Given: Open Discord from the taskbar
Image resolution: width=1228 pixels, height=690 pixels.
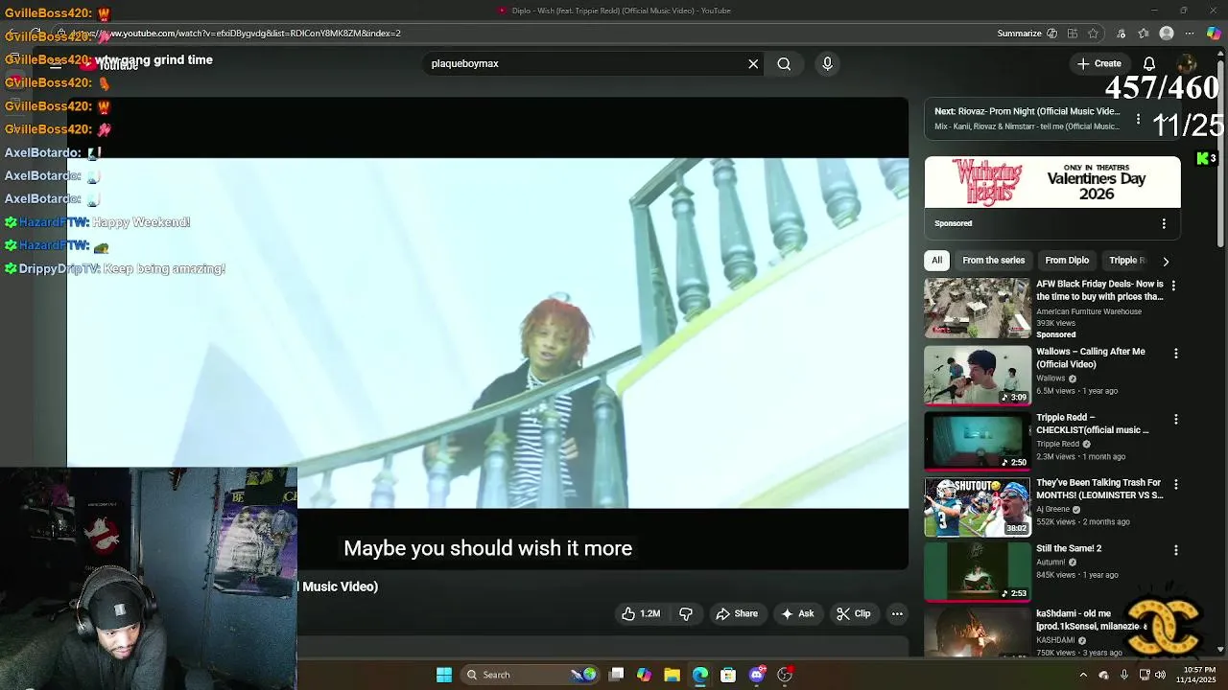Looking at the screenshot, I should tap(757, 675).
